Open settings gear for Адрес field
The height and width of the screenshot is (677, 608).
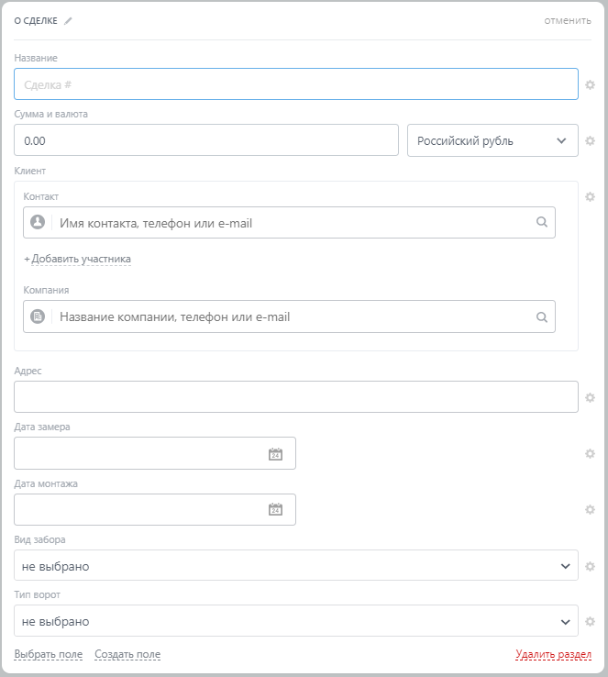[591, 397]
